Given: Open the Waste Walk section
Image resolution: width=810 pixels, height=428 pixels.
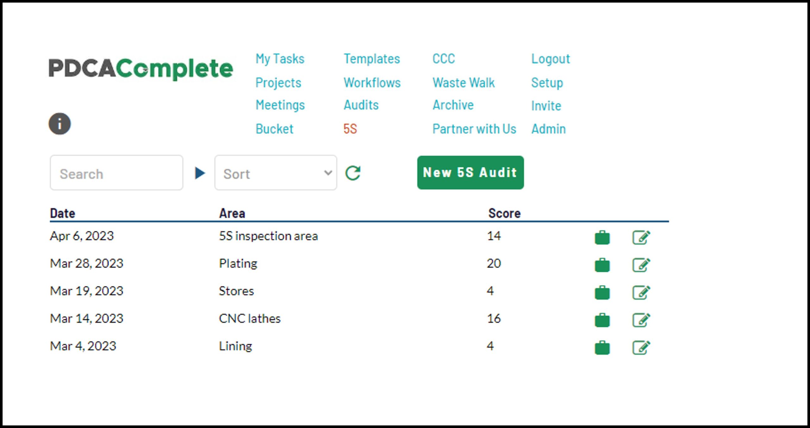Looking at the screenshot, I should 464,82.
